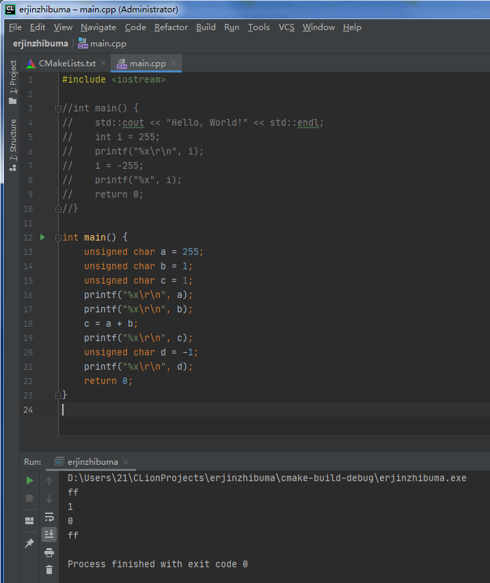Switch to the CMakeLists.txt editor tab
The image size is (490, 583).
[x=66, y=64]
